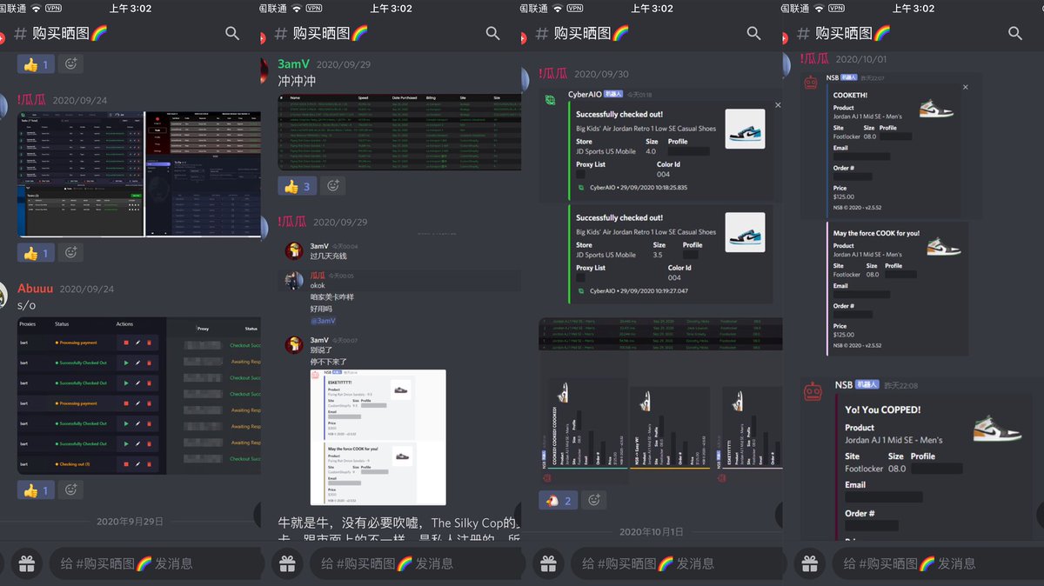Toggle the 👍 3 reaction on 3amV's post

(298, 185)
